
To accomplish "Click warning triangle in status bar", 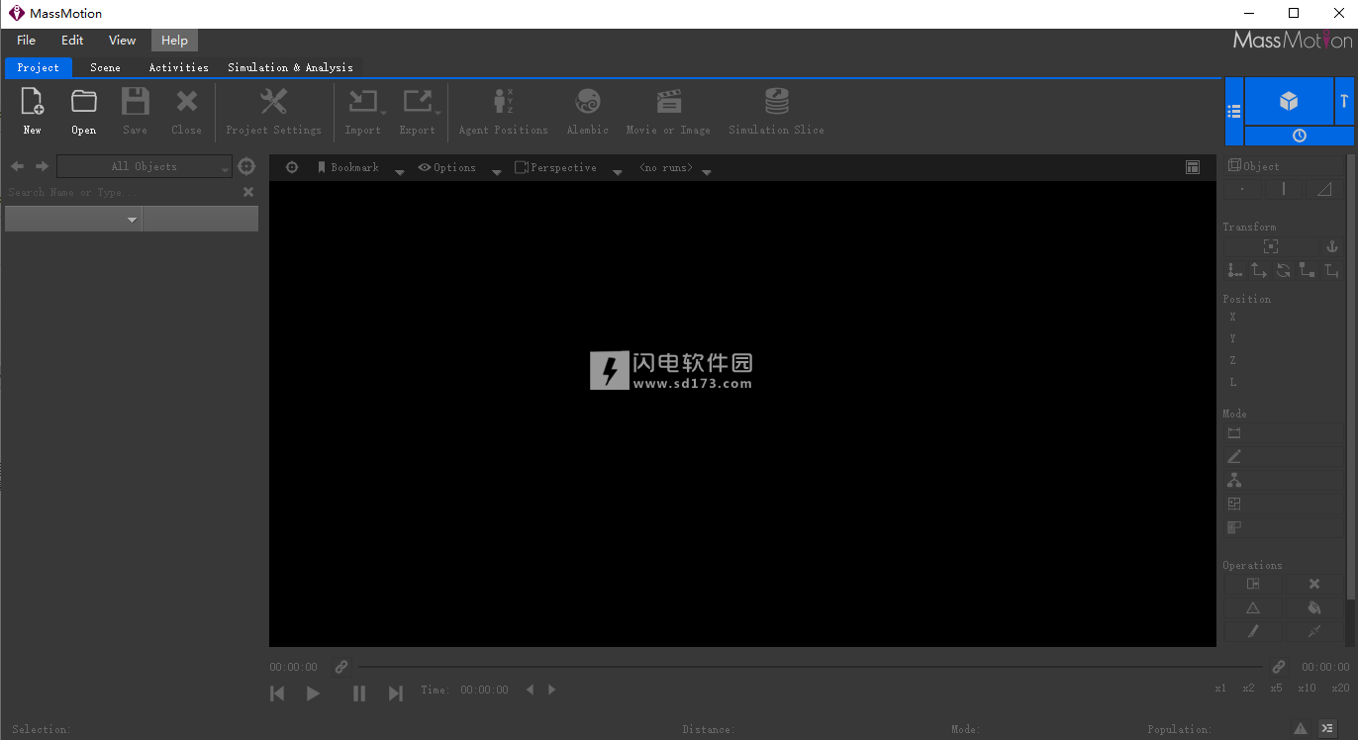I will pos(1301,728).
